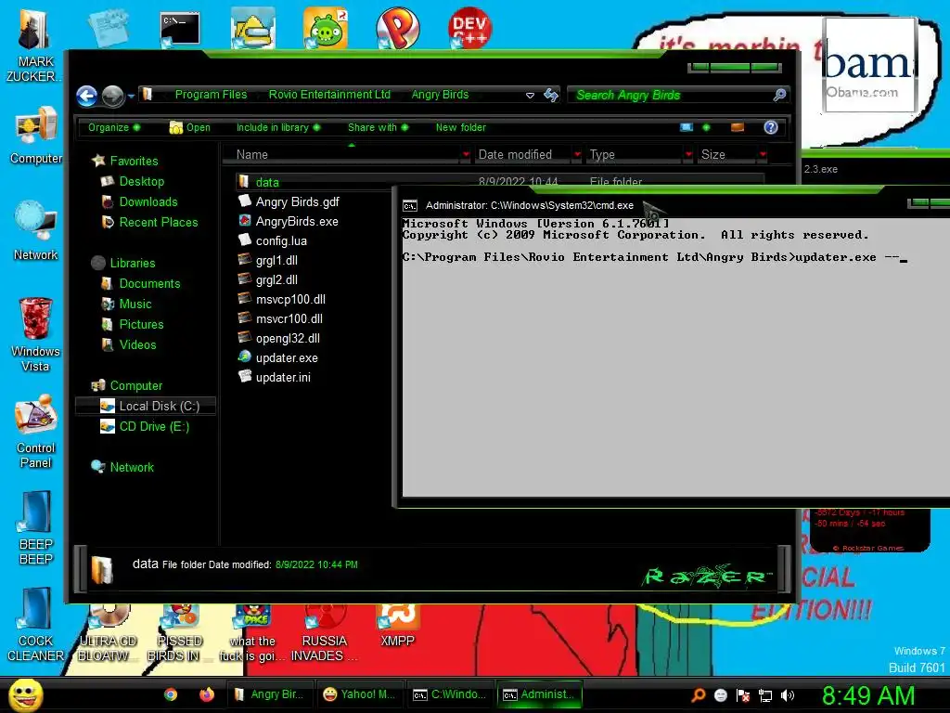This screenshot has width=950, height=713.
Task: Click the search magnifier icon
Action: tap(779, 95)
